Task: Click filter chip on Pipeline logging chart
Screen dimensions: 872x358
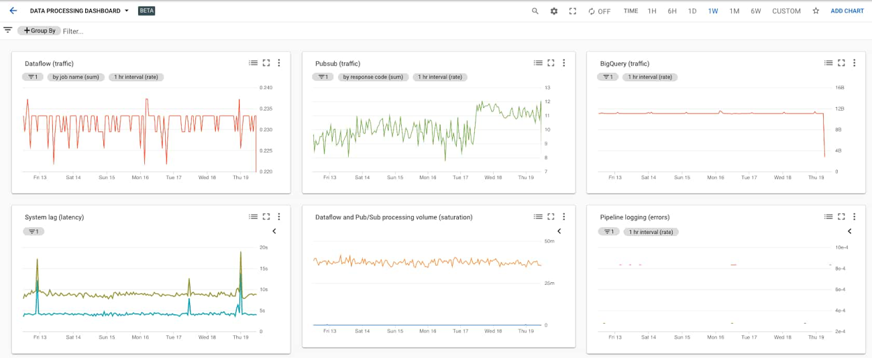Action: pyautogui.click(x=608, y=231)
